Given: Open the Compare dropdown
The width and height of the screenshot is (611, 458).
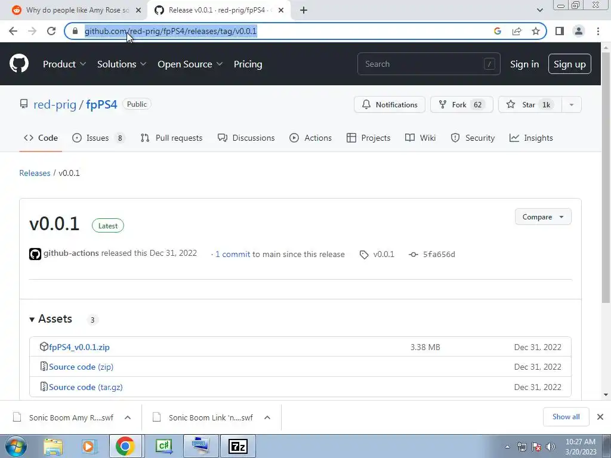Looking at the screenshot, I should 543,217.
